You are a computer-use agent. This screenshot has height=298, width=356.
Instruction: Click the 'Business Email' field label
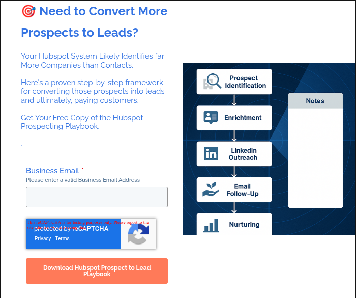[52, 171]
